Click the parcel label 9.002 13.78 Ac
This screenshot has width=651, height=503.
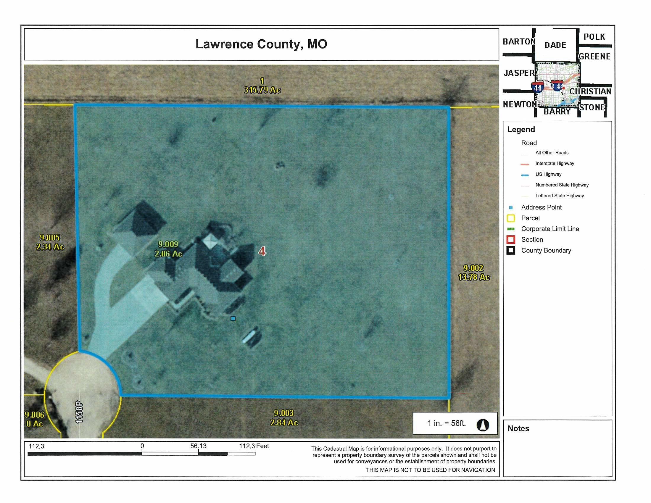(474, 272)
